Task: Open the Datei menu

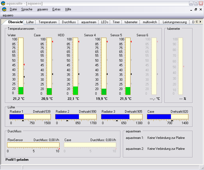Action: (x=13, y=9)
